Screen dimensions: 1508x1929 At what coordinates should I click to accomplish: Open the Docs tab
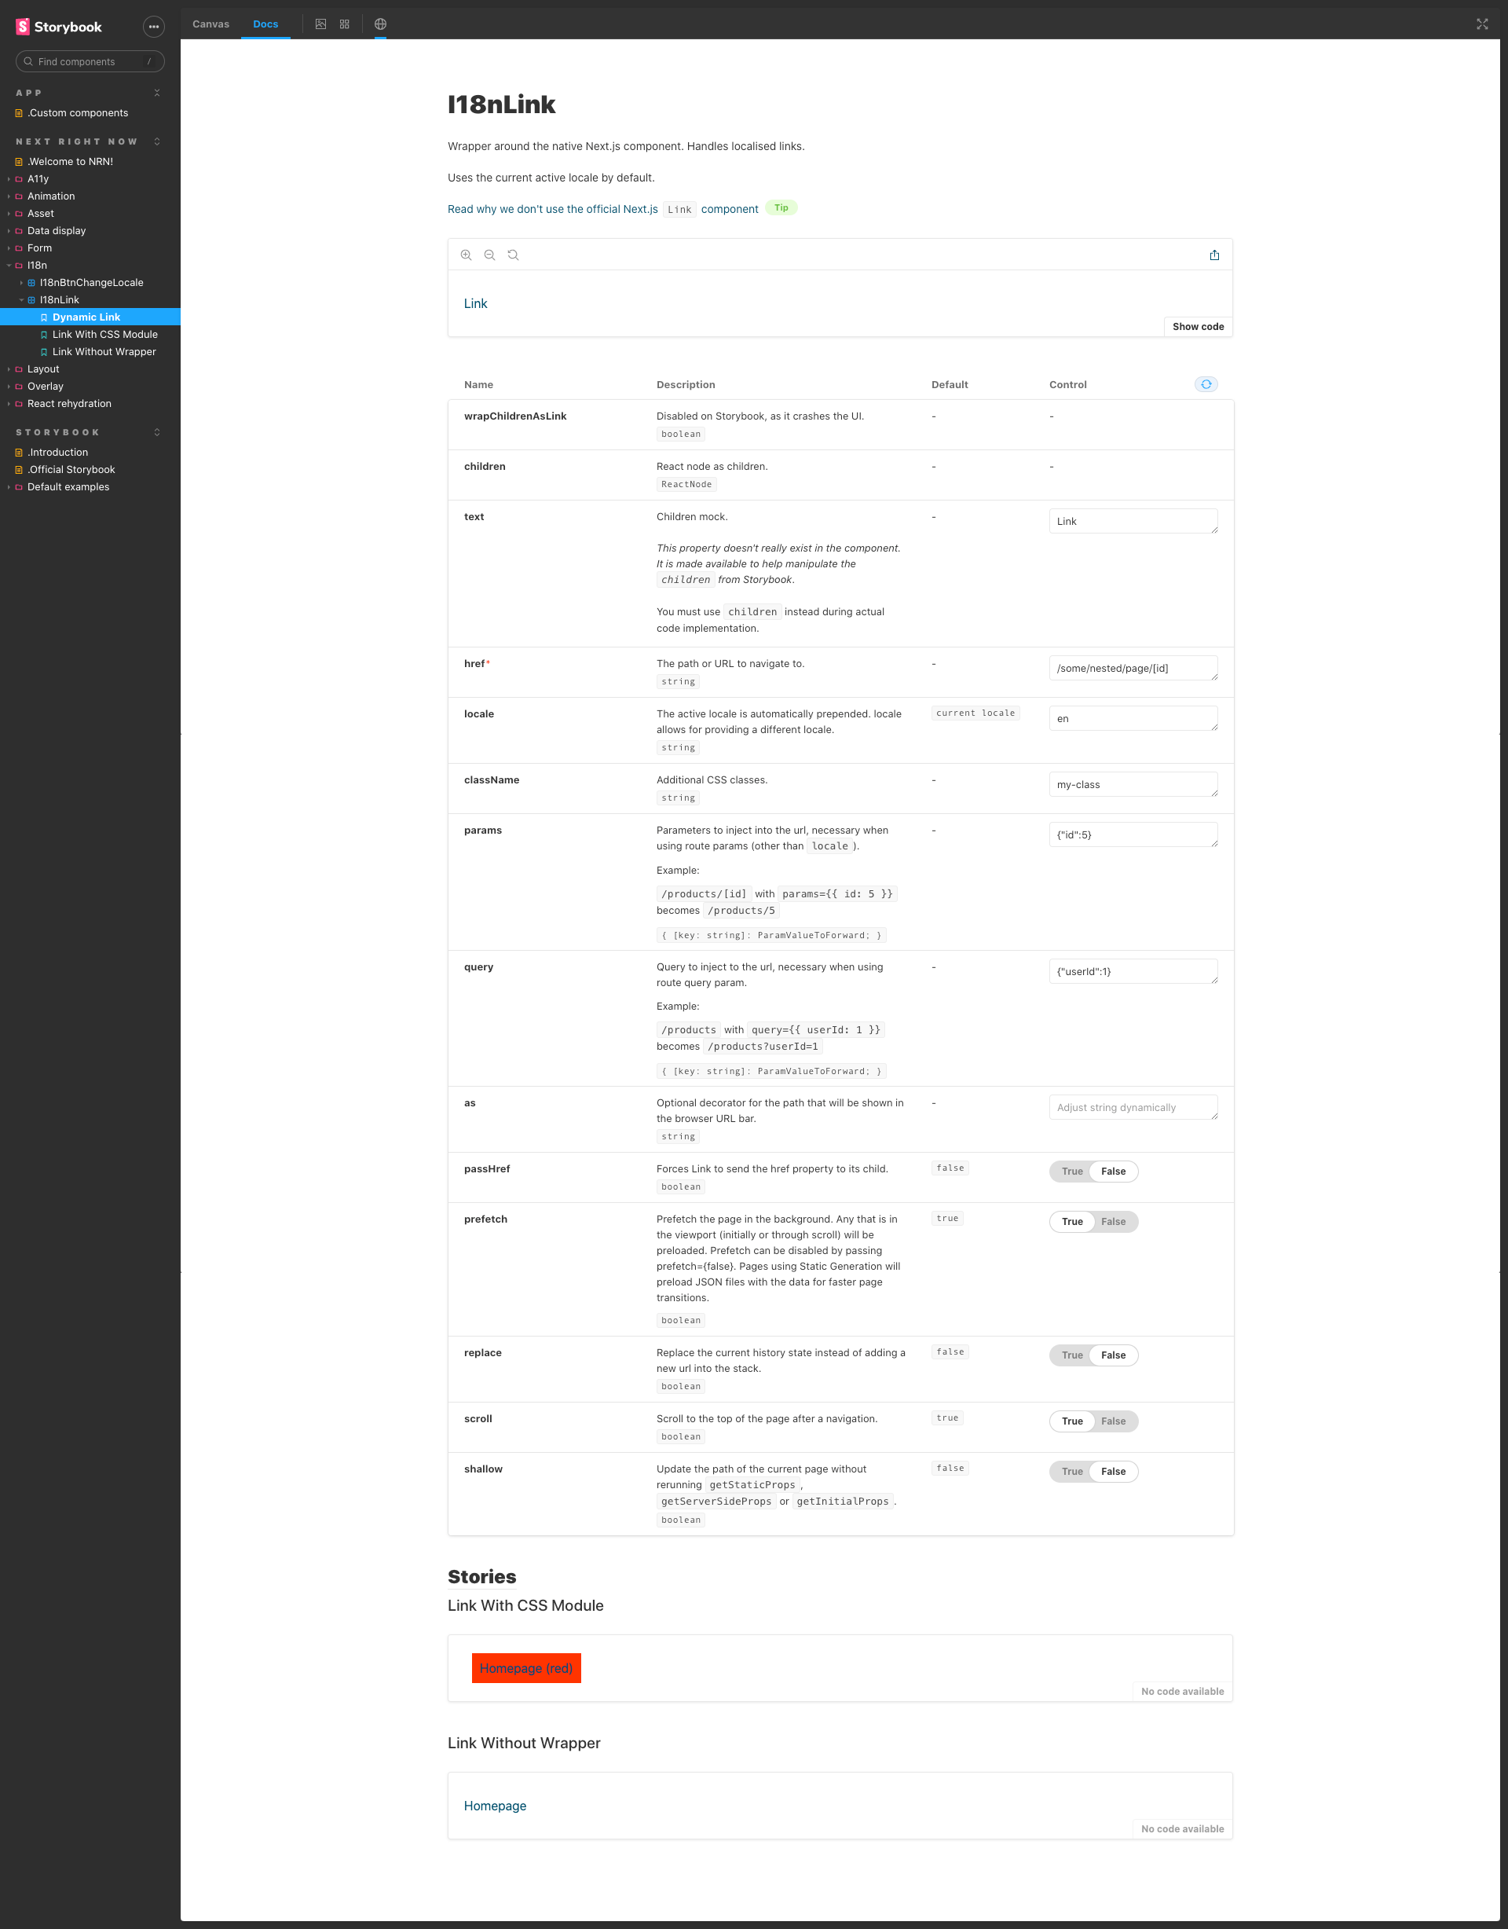[265, 24]
